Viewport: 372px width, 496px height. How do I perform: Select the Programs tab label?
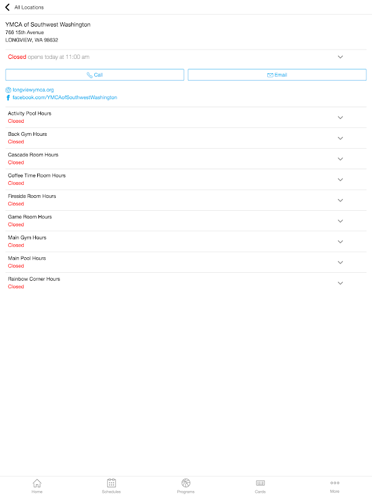(186, 492)
